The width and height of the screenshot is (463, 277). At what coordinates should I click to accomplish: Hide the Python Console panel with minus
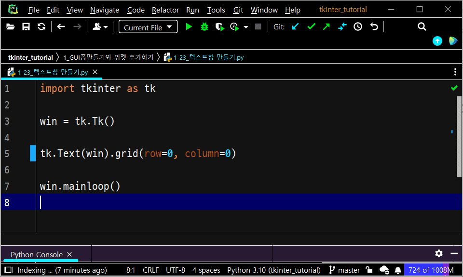click(454, 253)
